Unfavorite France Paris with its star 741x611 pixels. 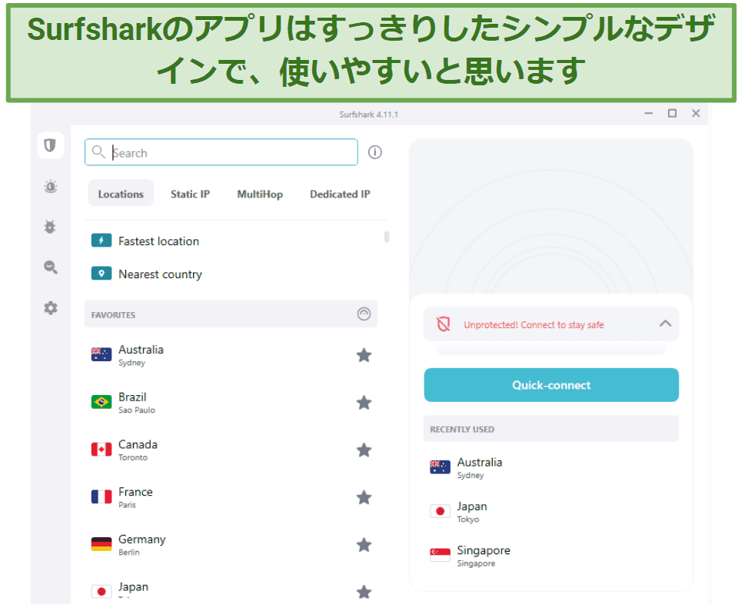tap(364, 497)
